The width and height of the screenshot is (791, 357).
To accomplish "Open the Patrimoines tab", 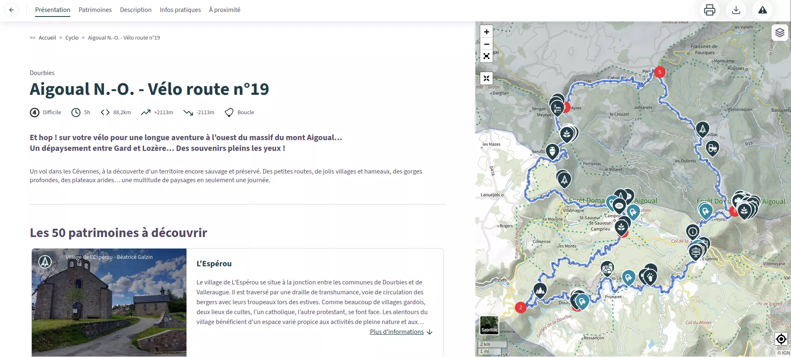I will [x=95, y=10].
